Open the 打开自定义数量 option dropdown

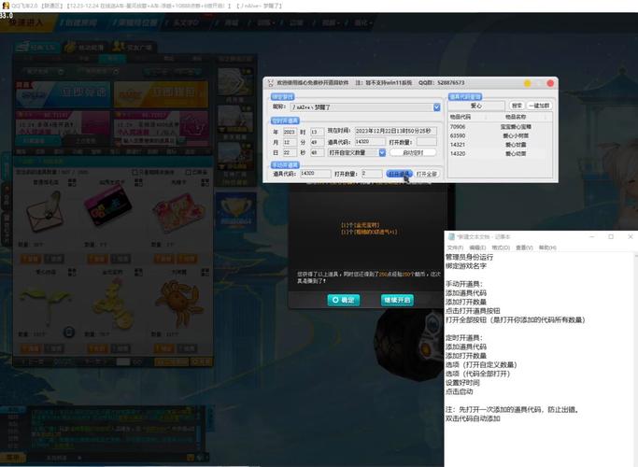pyautogui.click(x=382, y=152)
